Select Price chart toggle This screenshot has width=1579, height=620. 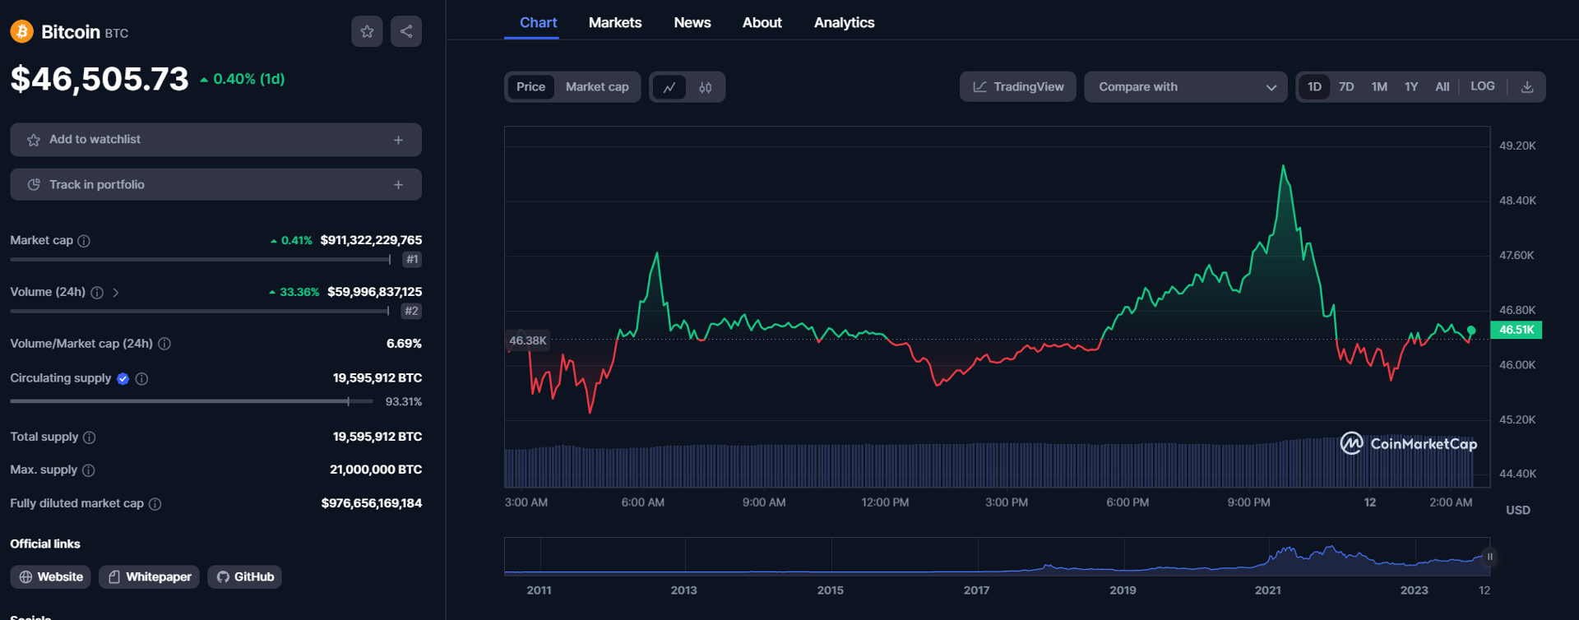pos(530,87)
